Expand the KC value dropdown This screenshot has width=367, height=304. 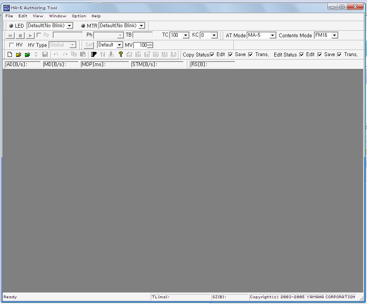pyautogui.click(x=214, y=35)
